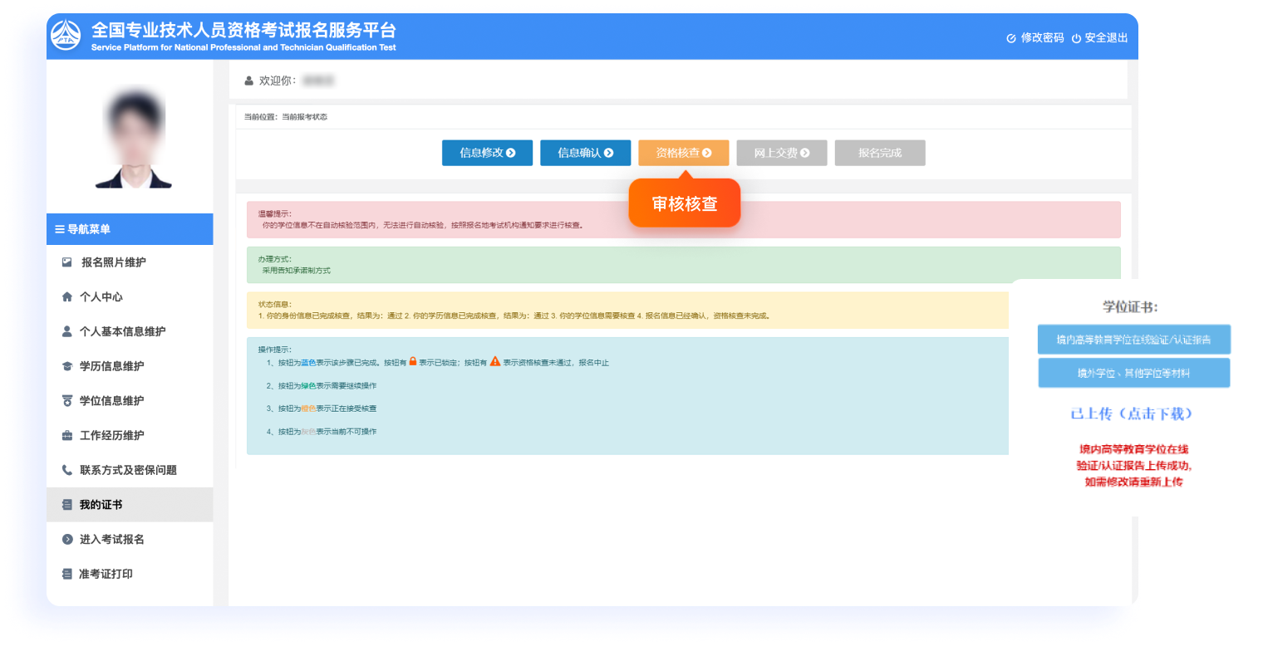Screen dimensions: 1268x646
Task: Click the 个人基本信息维护 person icon
Action: pos(69,332)
